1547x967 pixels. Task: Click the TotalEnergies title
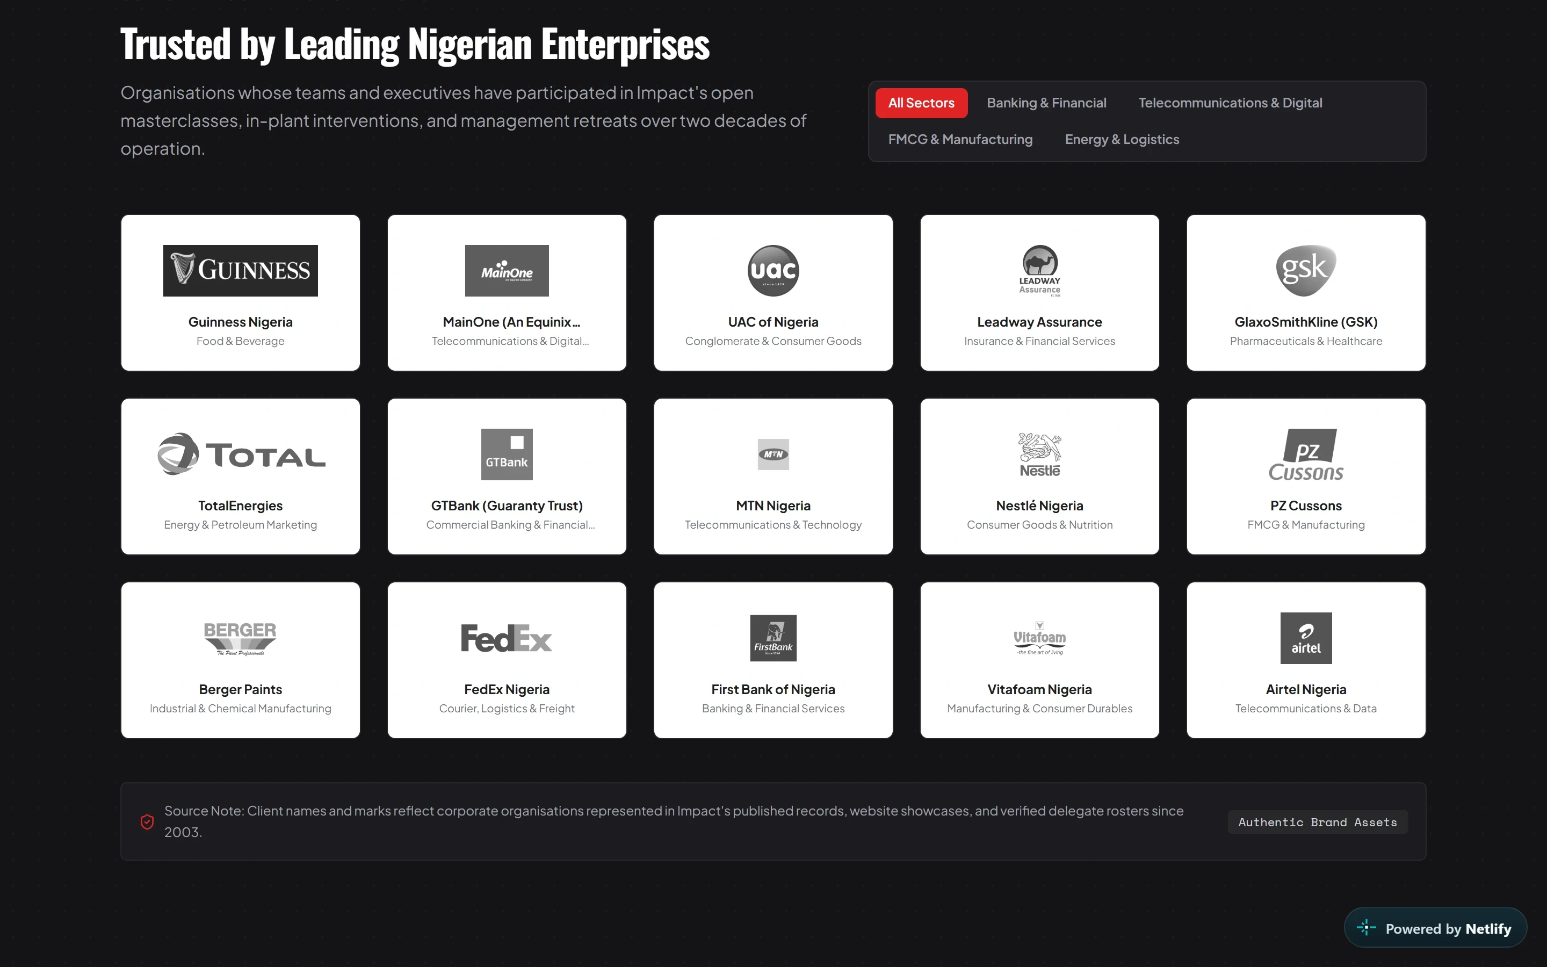[240, 505]
